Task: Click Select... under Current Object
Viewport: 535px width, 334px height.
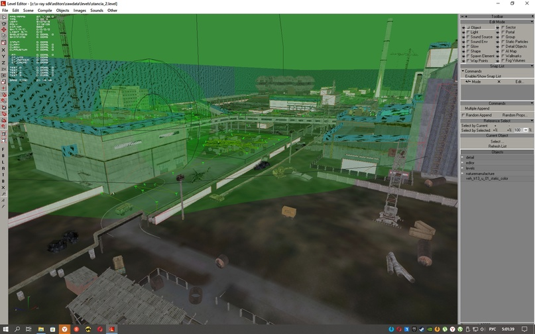Action: point(497,142)
